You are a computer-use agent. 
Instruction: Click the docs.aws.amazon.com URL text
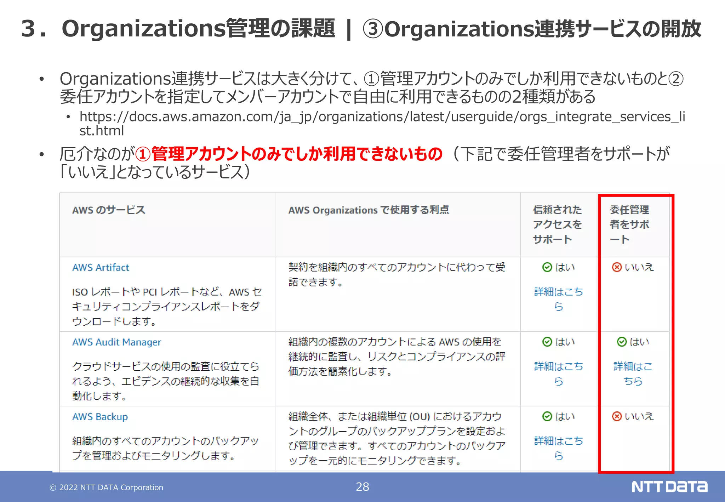pyautogui.click(x=382, y=124)
